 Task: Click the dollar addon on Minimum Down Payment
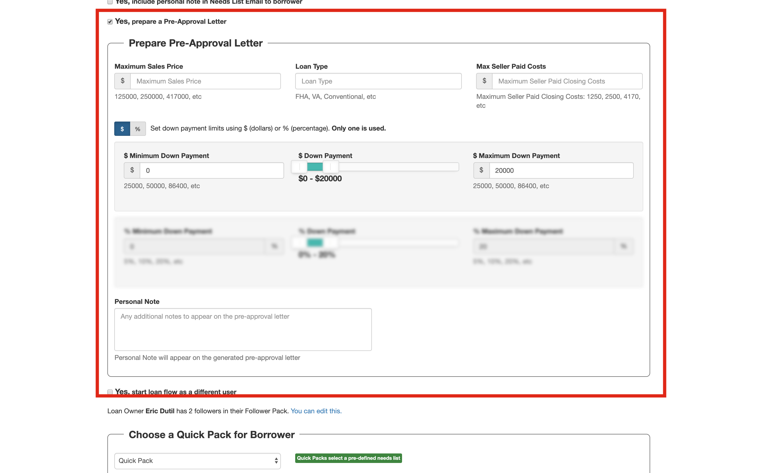click(x=132, y=170)
